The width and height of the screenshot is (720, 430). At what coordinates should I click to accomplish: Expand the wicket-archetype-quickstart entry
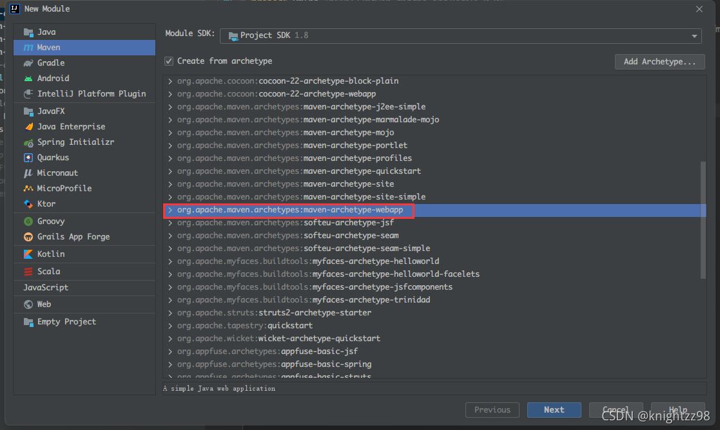tap(170, 339)
